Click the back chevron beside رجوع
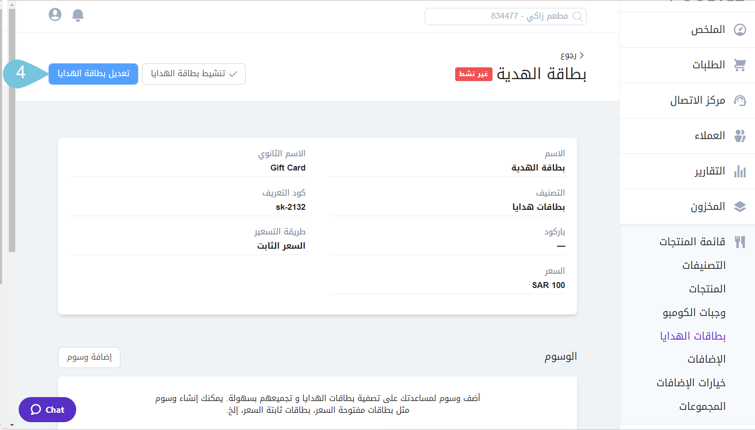The height and width of the screenshot is (430, 755). [x=581, y=56]
